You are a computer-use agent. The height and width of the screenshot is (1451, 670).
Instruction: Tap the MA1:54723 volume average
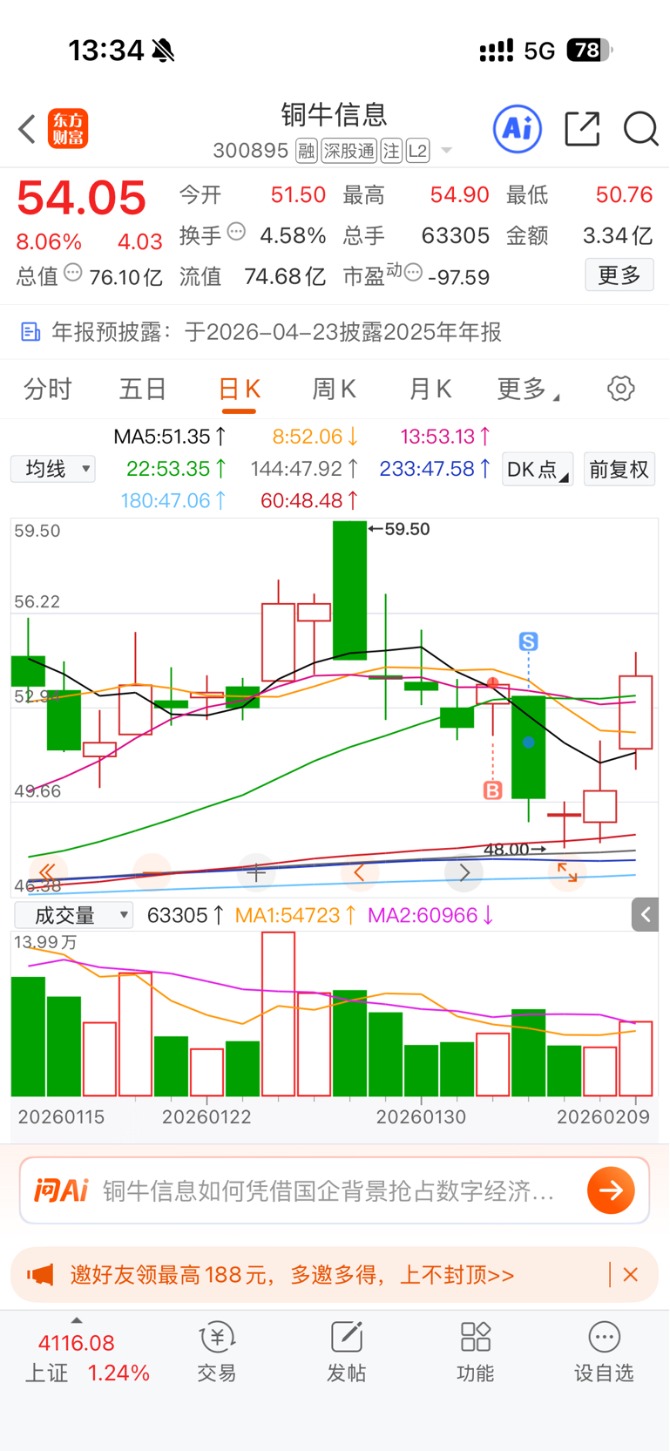[295, 915]
